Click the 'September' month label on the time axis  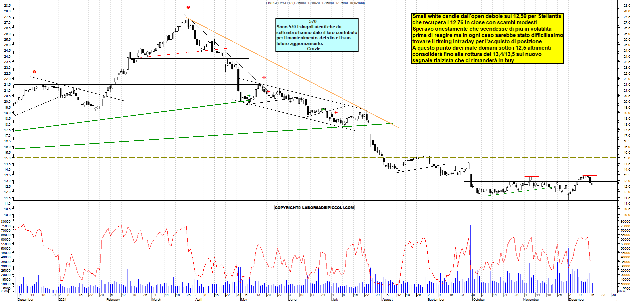(x=436, y=299)
